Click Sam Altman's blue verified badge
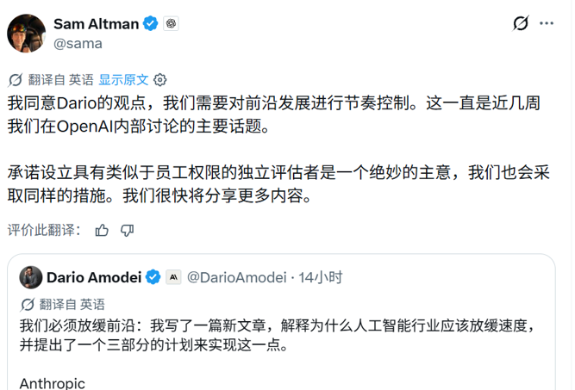The image size is (575, 390). pos(150,23)
